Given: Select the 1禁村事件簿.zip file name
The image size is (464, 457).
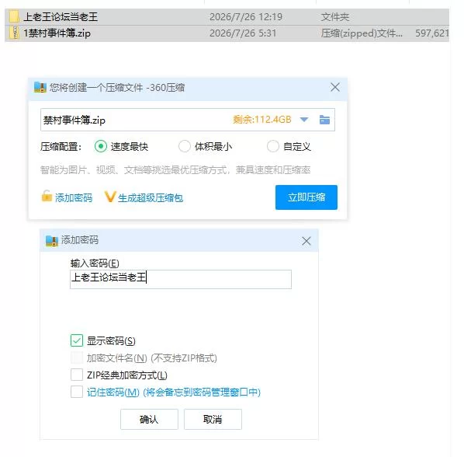Looking at the screenshot, I should click(x=57, y=33).
